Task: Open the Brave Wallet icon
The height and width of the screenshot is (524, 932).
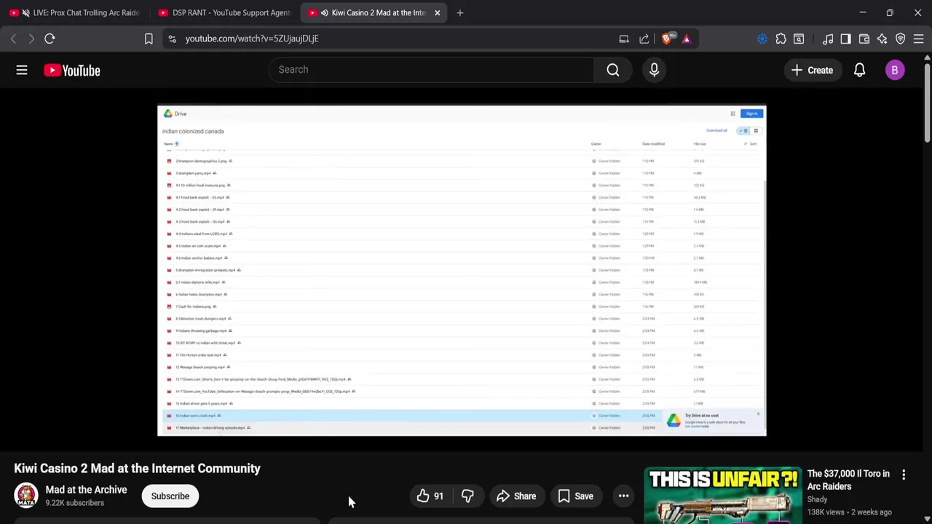Action: point(864,39)
